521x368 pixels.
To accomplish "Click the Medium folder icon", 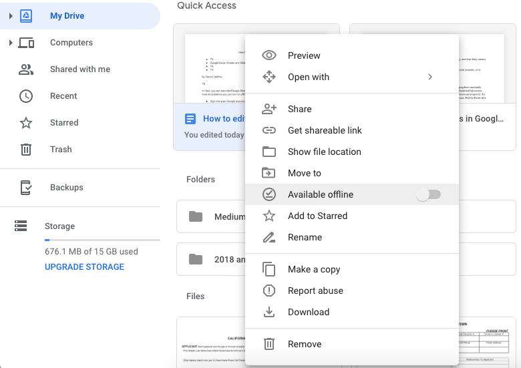I will [196, 216].
